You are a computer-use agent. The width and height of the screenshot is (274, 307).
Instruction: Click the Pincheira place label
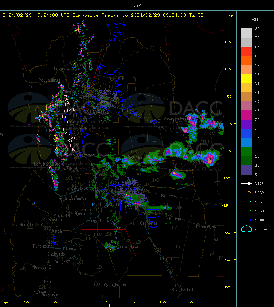[x=43, y=246]
